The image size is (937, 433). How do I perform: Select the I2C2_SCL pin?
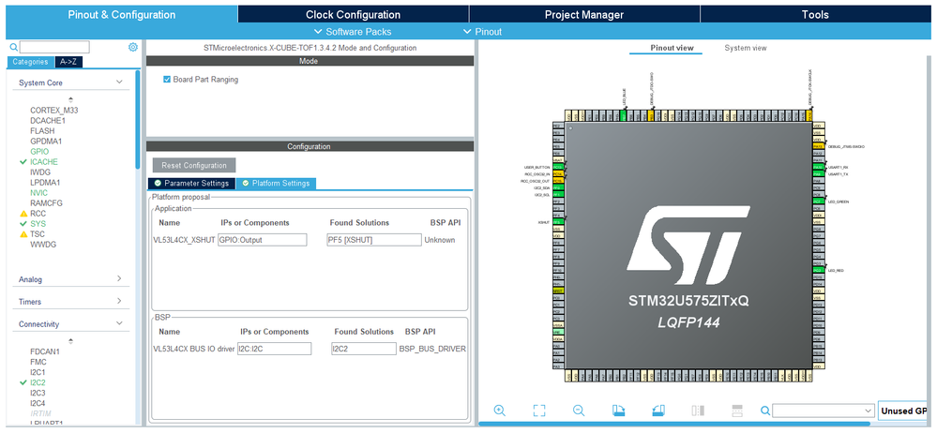[558, 195]
